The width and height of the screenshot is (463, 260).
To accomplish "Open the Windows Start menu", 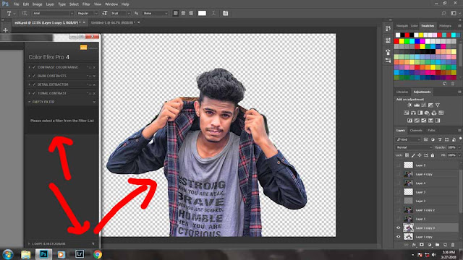I will coord(8,254).
